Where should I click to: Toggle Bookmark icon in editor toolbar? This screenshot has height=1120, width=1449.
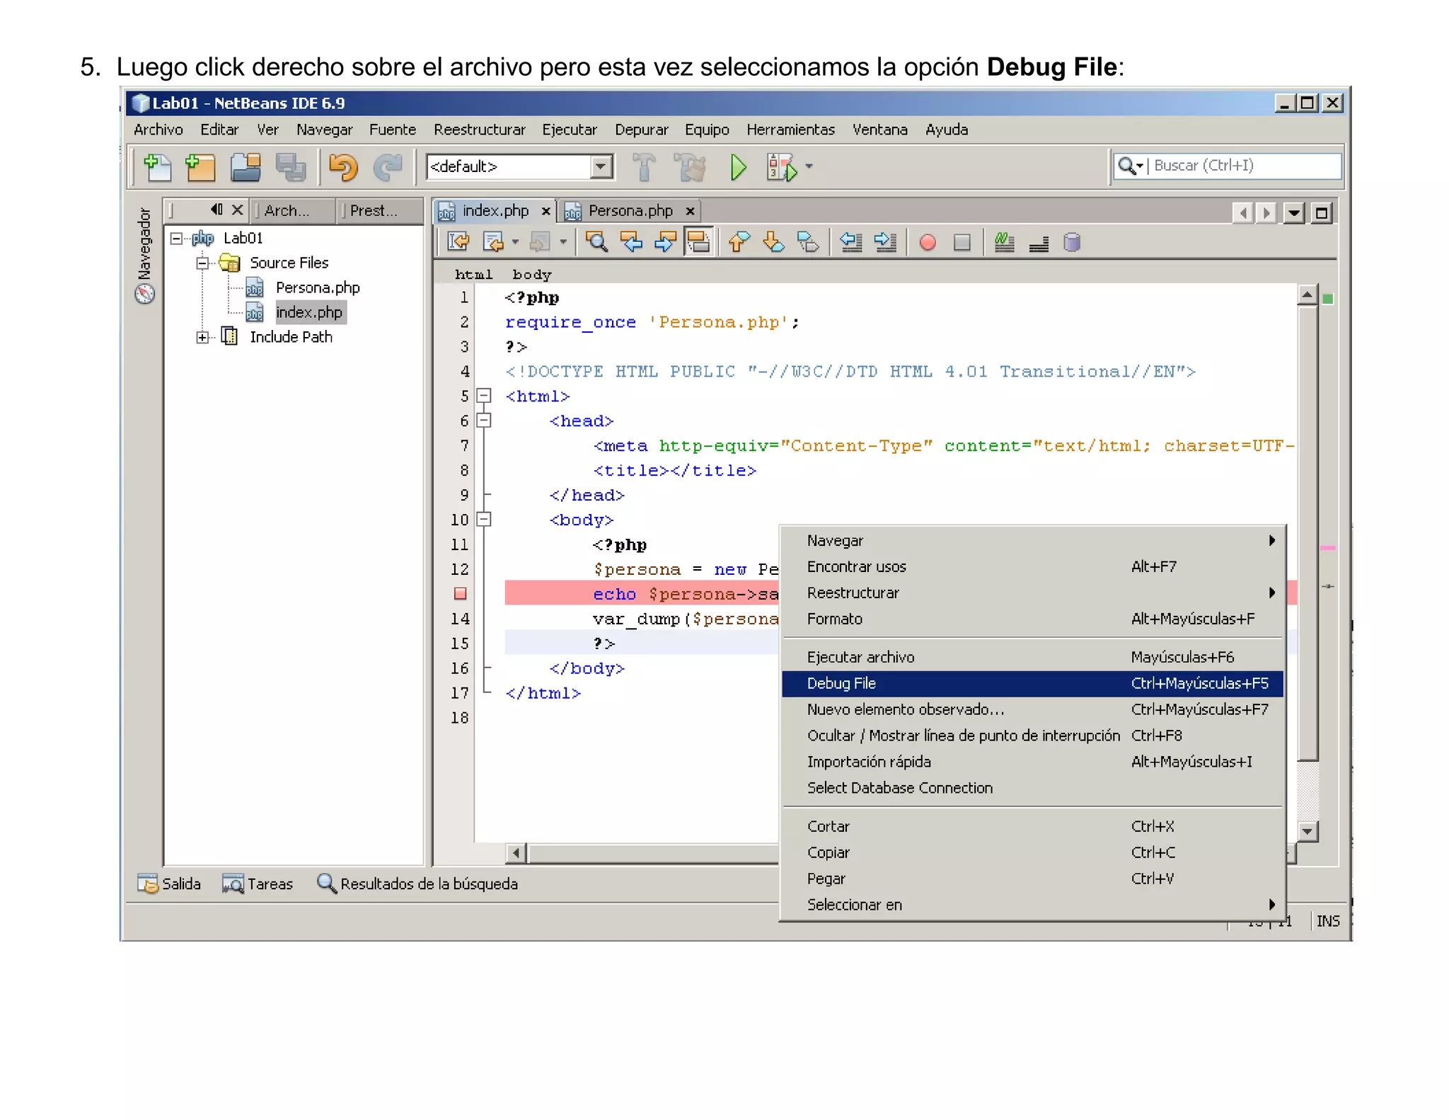coord(807,242)
